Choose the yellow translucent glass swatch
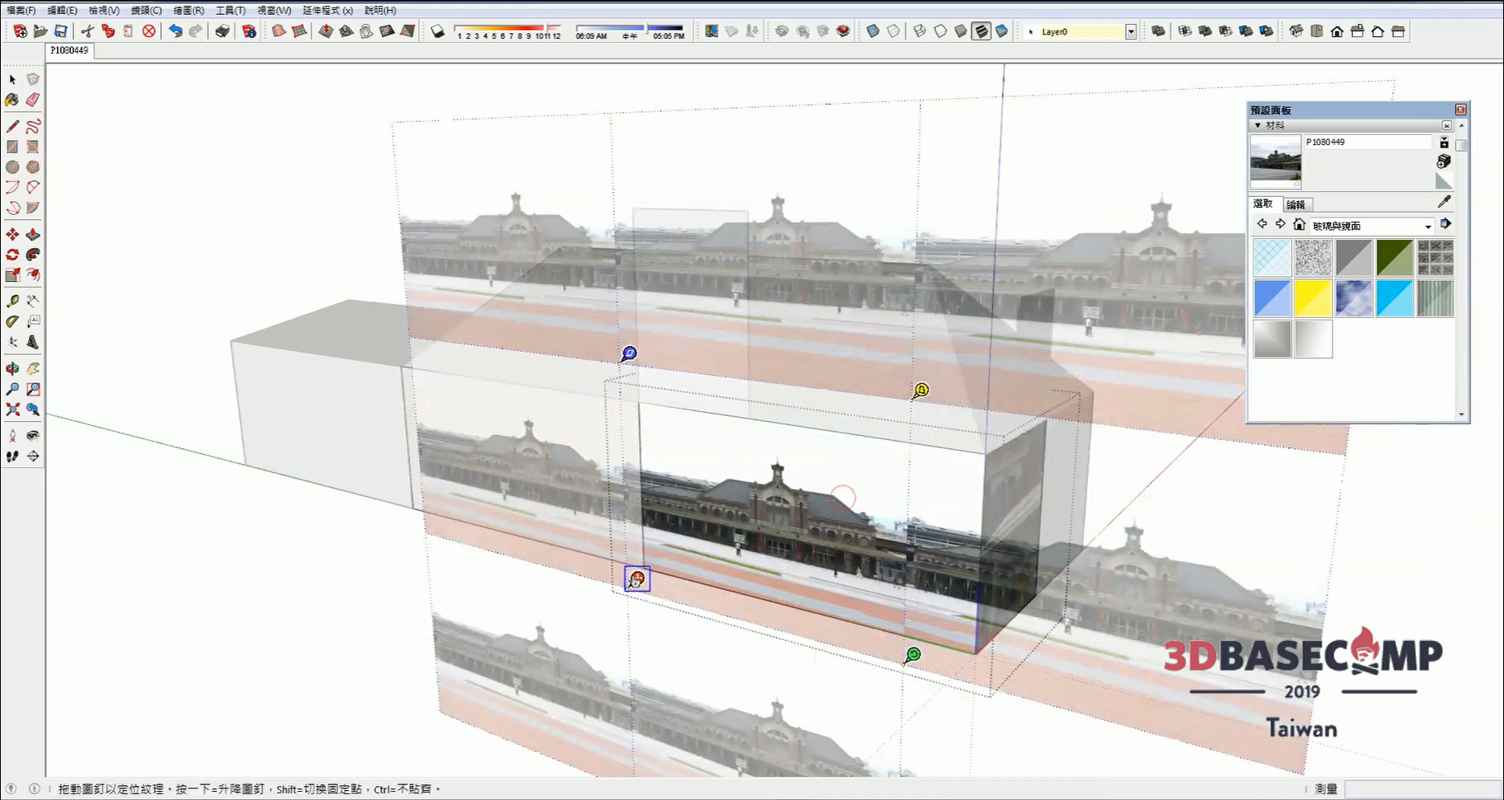The width and height of the screenshot is (1504, 800). [x=1313, y=298]
